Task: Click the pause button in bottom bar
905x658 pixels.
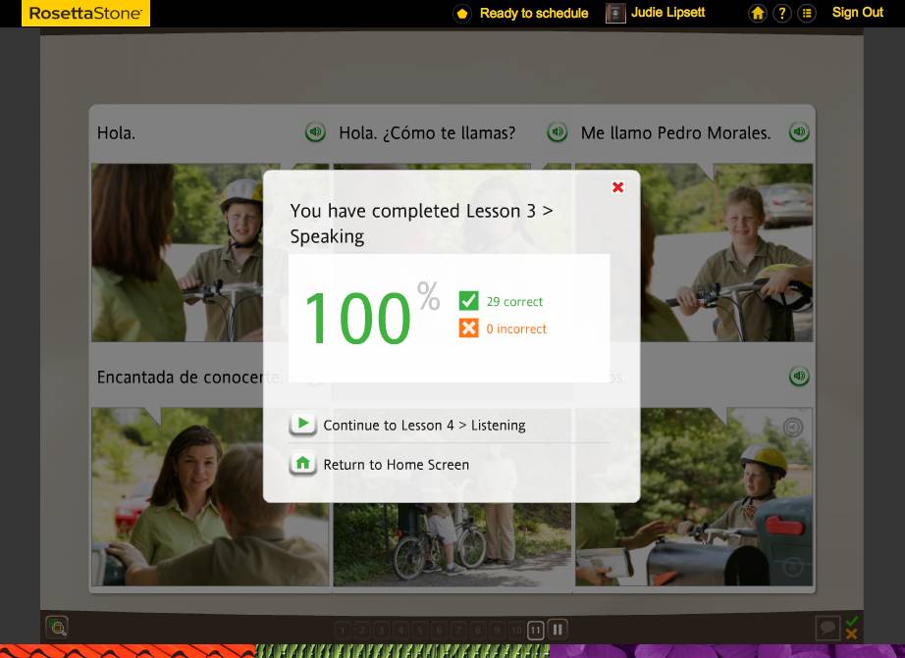Action: click(558, 630)
